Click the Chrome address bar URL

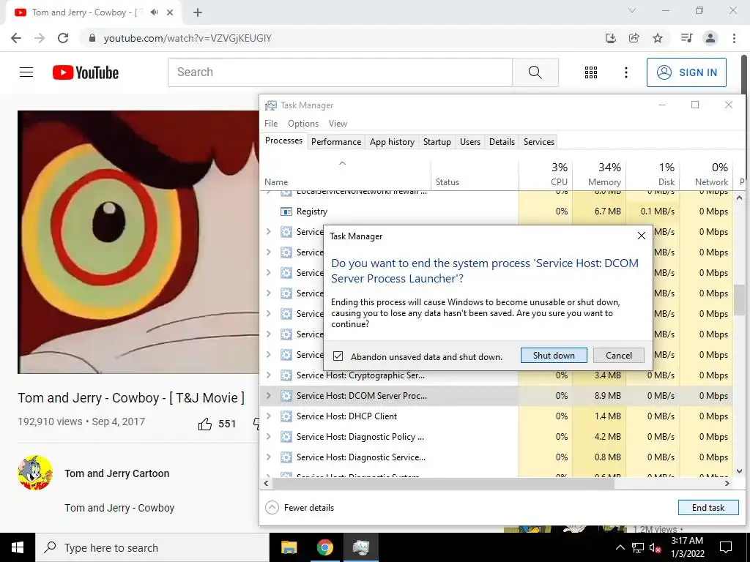(187, 38)
